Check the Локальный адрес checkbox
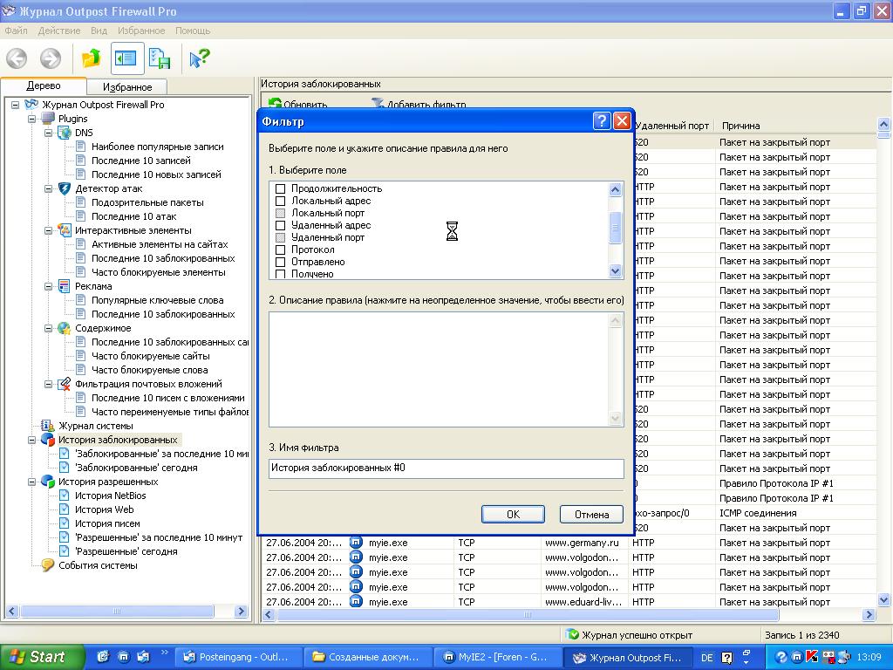The height and width of the screenshot is (670, 893). pyautogui.click(x=280, y=202)
